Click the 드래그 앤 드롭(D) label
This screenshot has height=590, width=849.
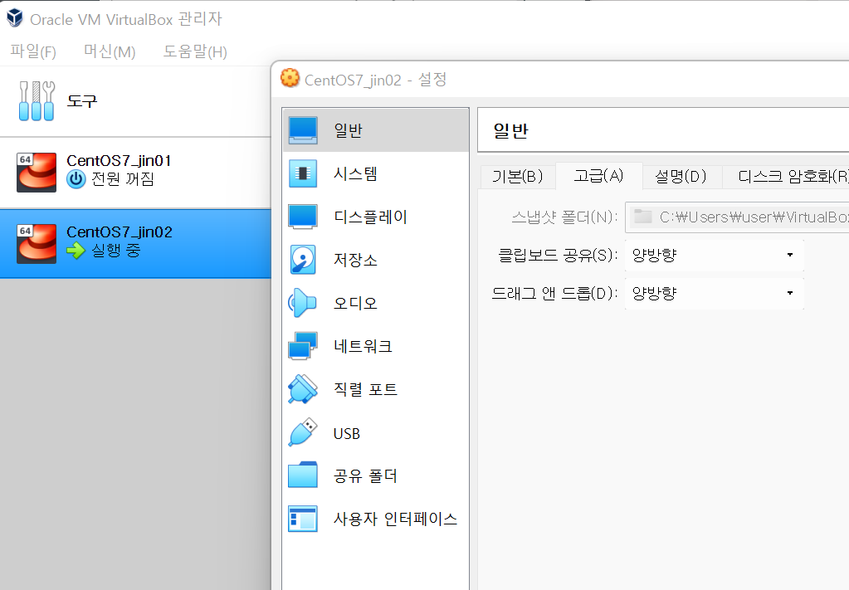pos(554,294)
